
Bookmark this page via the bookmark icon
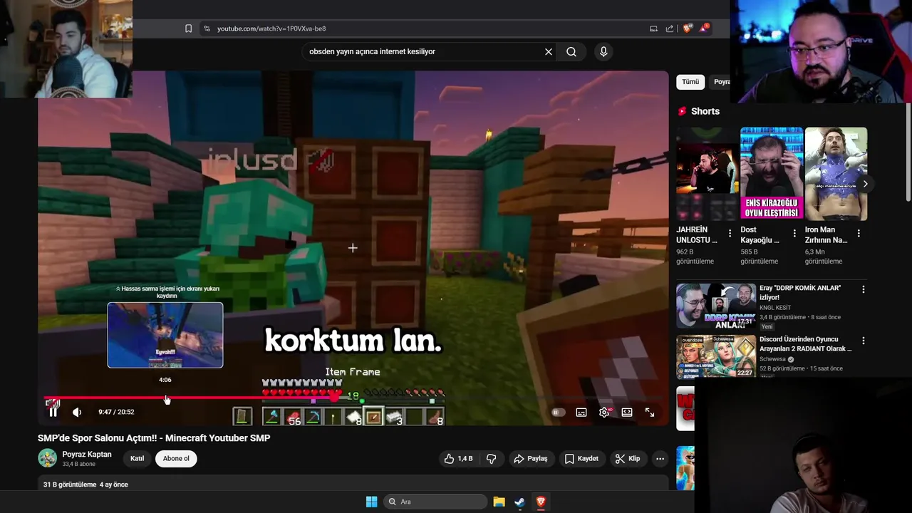pos(188,28)
